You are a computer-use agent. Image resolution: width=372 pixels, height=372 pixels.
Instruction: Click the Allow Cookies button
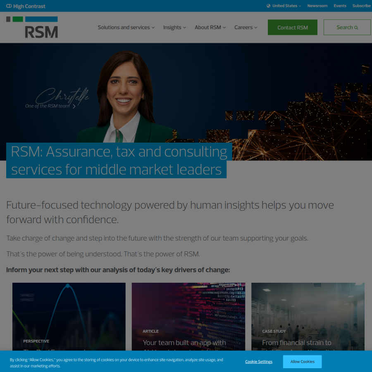click(302, 362)
